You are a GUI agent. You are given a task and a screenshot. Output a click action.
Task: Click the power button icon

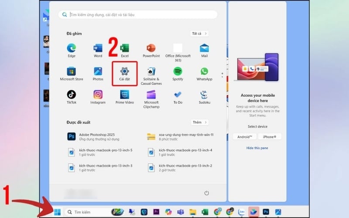[206, 193]
